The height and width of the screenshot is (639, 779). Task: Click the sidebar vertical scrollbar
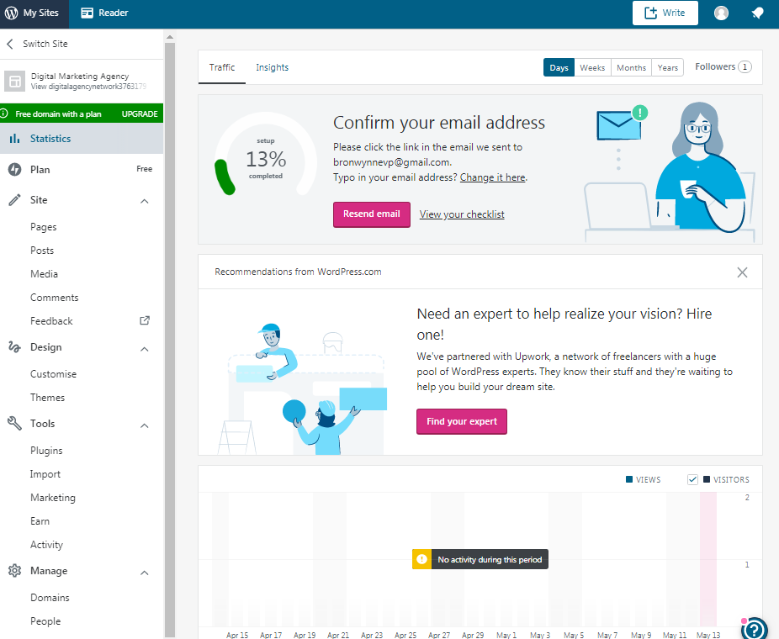(170, 336)
